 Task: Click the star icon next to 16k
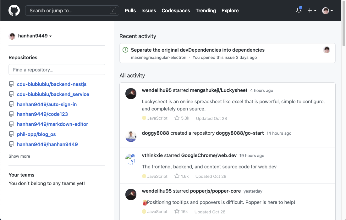177,211
